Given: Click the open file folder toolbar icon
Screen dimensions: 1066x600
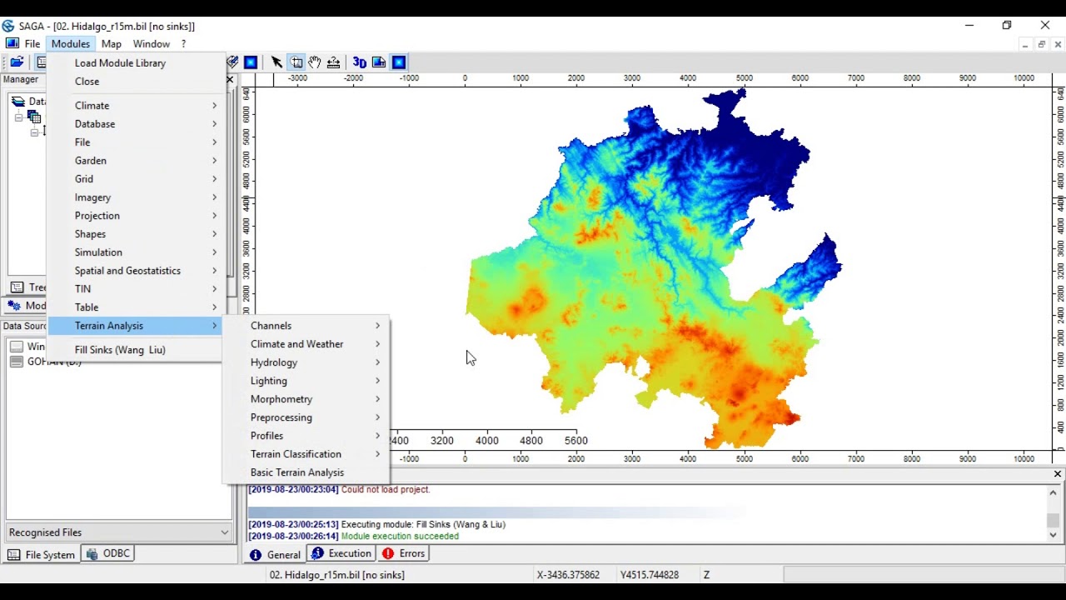Looking at the screenshot, I should [17, 62].
